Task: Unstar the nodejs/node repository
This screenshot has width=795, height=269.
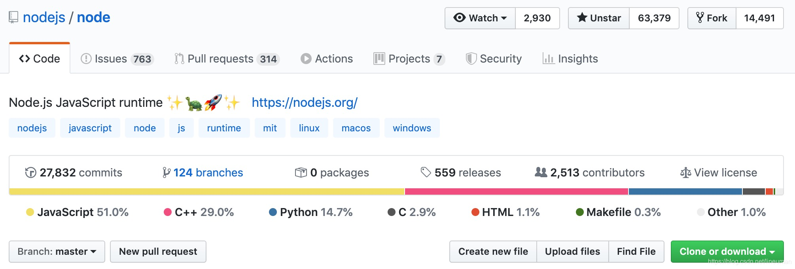Action: (x=599, y=18)
